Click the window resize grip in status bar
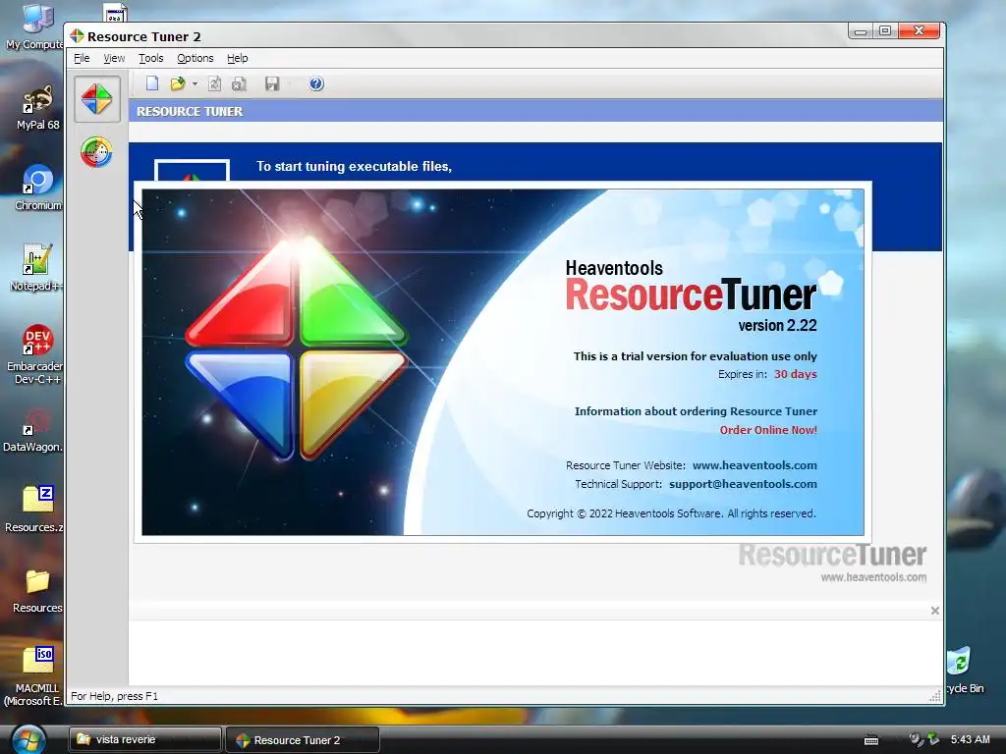This screenshot has width=1006, height=754. (935, 696)
